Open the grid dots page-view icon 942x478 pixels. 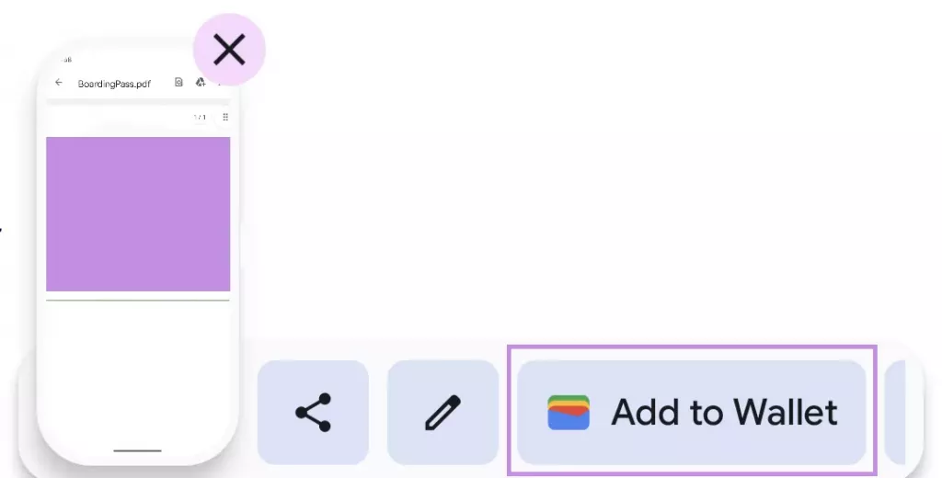pos(225,117)
